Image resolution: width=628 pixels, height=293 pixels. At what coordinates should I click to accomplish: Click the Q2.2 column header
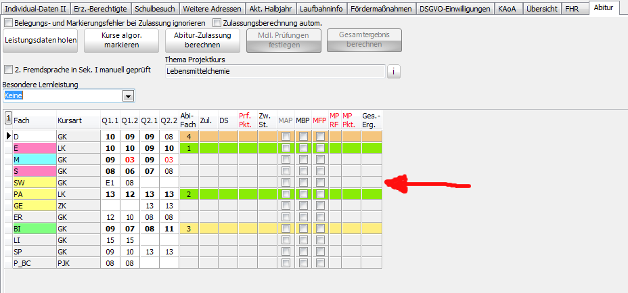point(169,120)
